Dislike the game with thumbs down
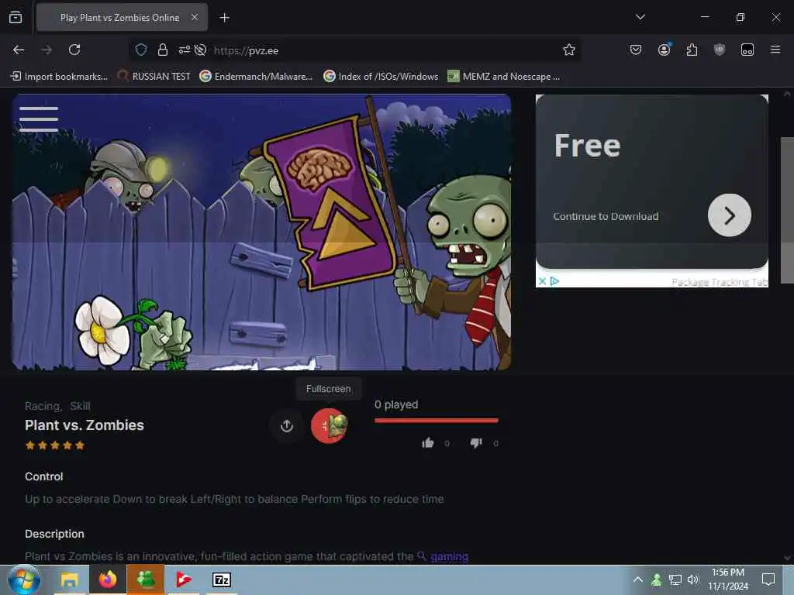 click(476, 443)
